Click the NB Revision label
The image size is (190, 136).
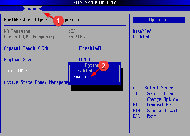pyautogui.click(x=17, y=31)
